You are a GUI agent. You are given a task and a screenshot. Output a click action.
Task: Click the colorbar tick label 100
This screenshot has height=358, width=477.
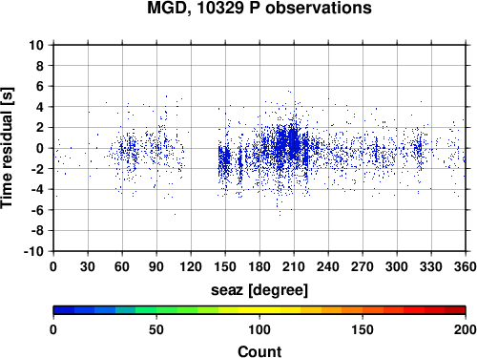click(259, 329)
